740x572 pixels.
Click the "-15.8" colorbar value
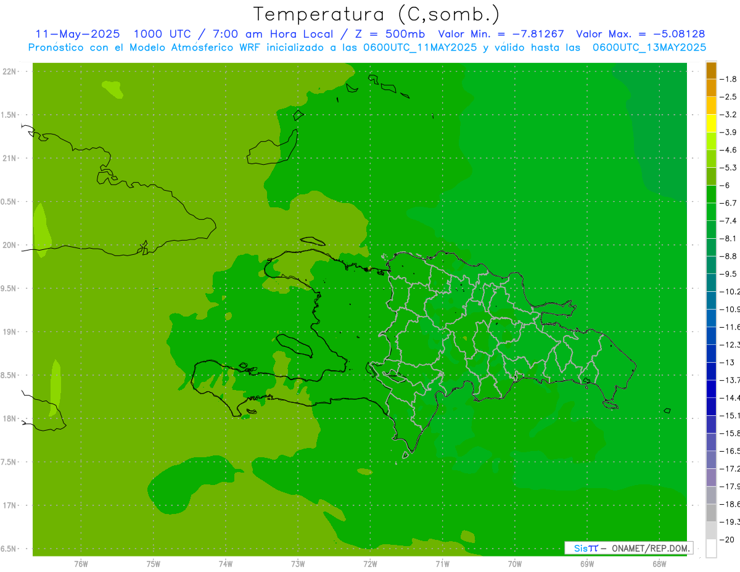pos(730,433)
